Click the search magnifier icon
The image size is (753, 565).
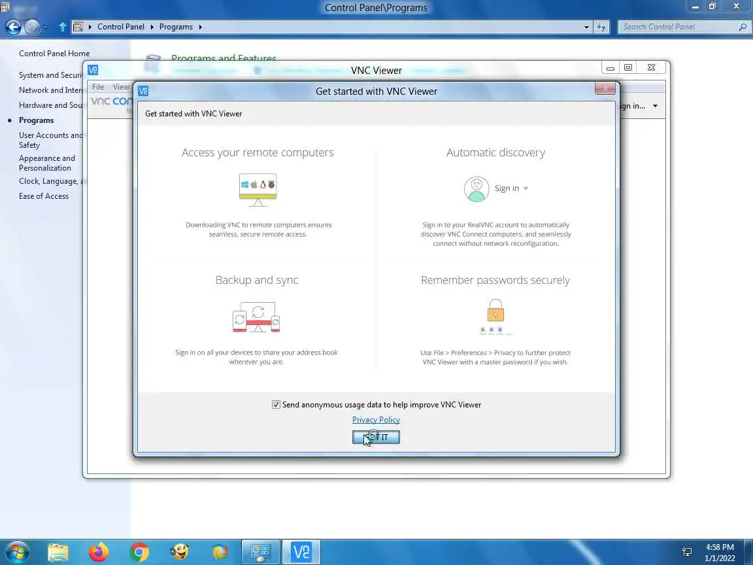pos(743,27)
